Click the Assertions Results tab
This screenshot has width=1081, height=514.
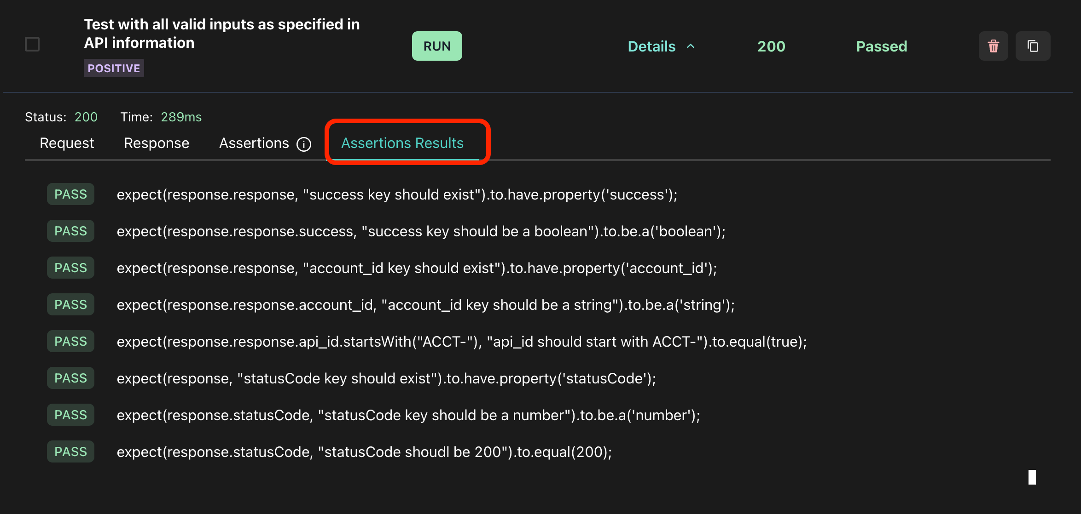[x=402, y=143]
